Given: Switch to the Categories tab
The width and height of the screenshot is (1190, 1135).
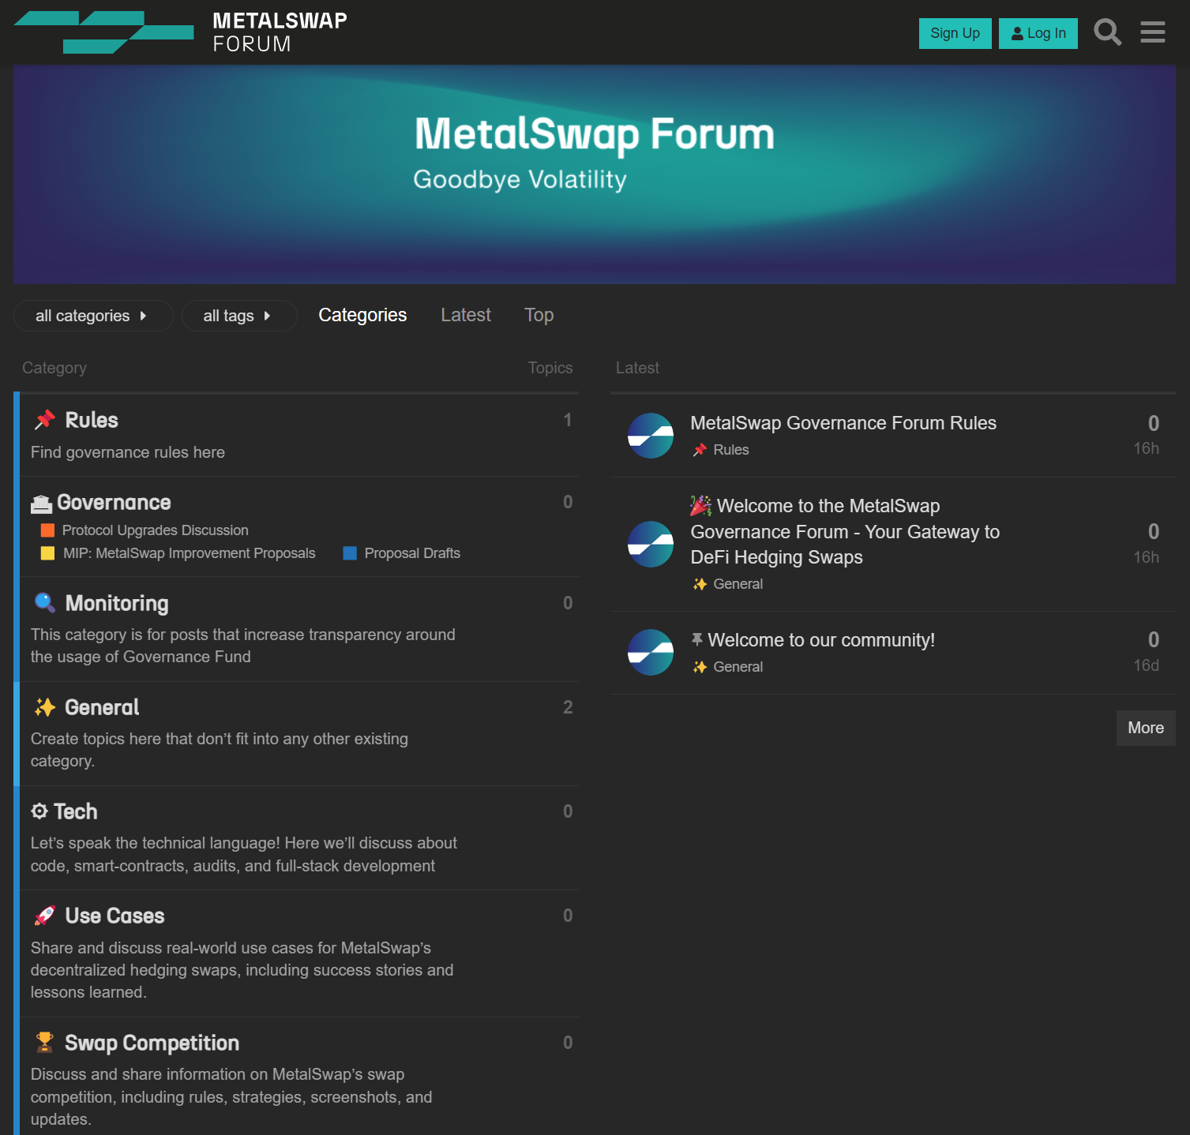Looking at the screenshot, I should tap(362, 315).
